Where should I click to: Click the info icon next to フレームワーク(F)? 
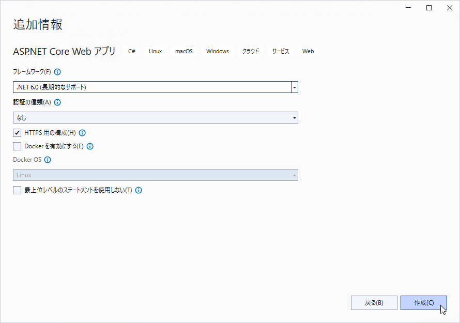pos(57,72)
